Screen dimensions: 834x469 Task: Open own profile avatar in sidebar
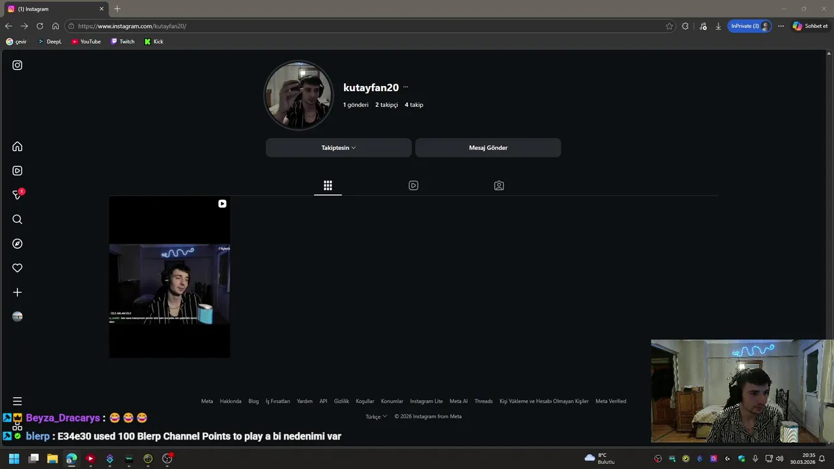coord(18,317)
